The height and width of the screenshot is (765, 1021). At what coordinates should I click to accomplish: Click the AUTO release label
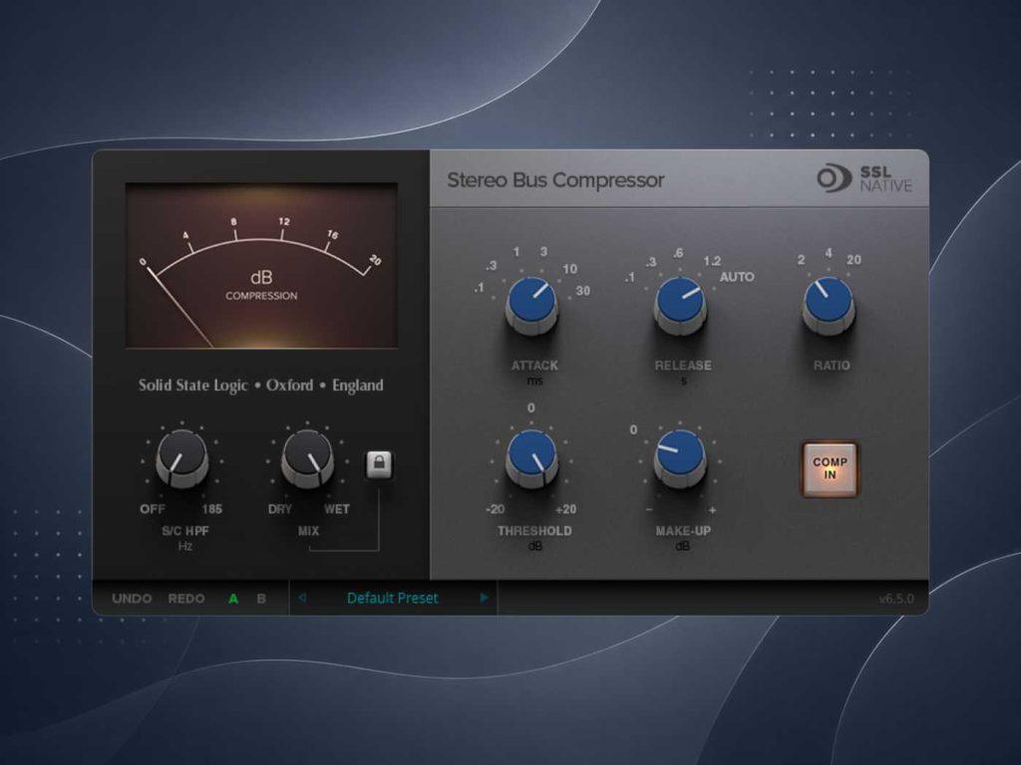click(x=737, y=277)
